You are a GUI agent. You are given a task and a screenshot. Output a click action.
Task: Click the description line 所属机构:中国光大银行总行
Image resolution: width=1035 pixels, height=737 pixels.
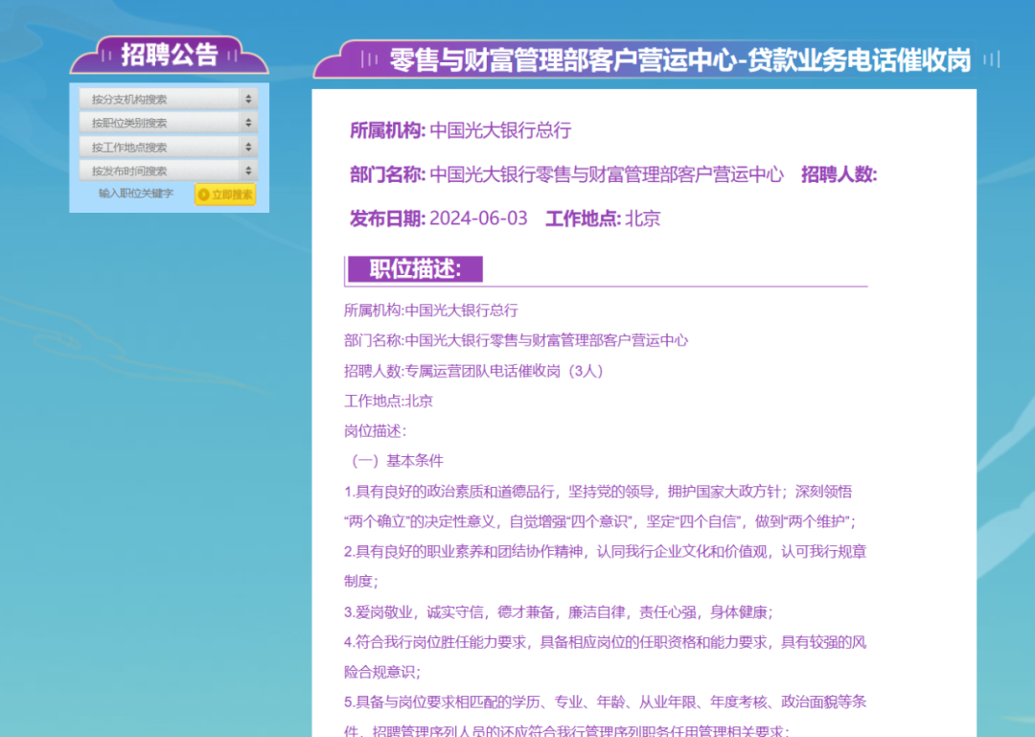431,311
